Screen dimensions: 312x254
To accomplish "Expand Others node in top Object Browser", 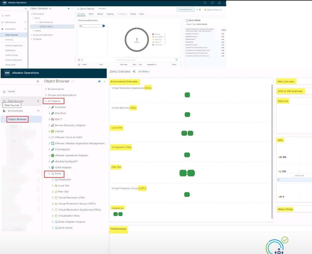I will point(34,31).
